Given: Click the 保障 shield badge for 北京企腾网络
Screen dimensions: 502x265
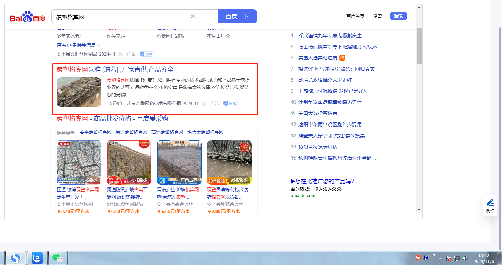Looking at the screenshot, I should click(x=230, y=103).
